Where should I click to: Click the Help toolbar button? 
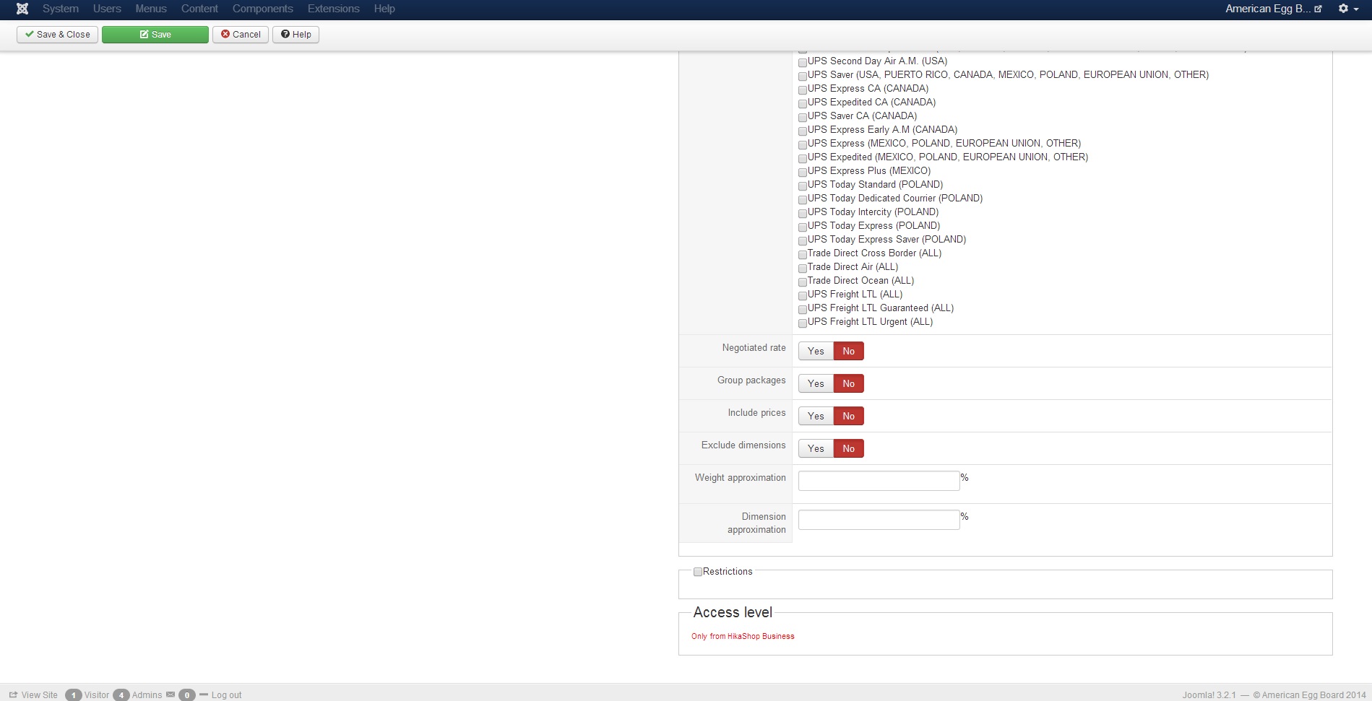296,35
